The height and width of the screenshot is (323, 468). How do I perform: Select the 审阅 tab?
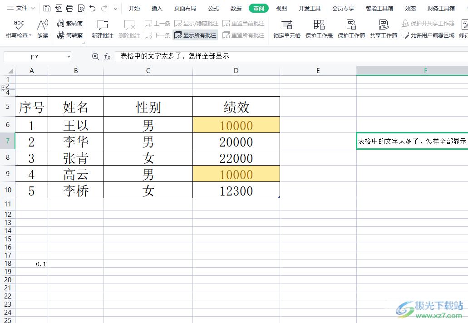(258, 8)
